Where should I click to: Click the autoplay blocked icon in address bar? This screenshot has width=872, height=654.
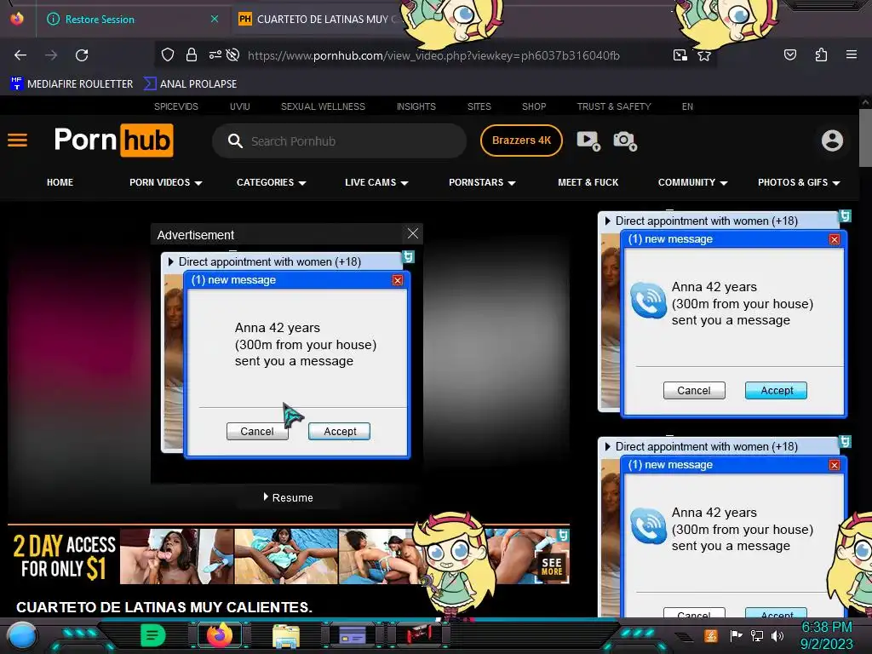(233, 54)
